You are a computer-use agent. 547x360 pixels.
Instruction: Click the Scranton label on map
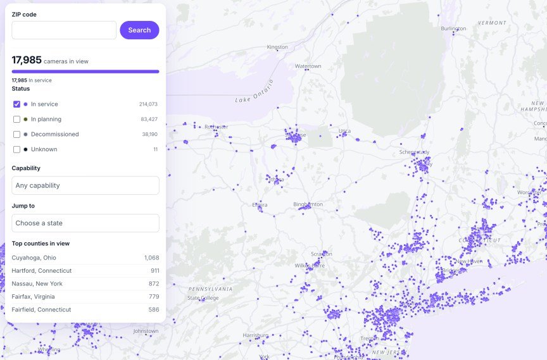322,254
